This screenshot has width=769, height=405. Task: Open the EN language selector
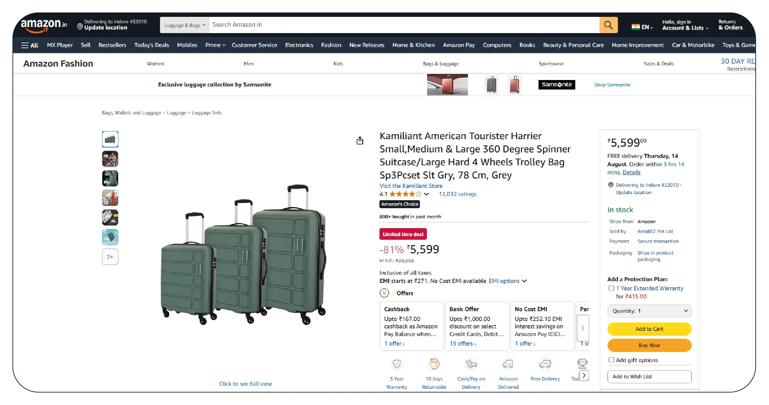(x=642, y=27)
